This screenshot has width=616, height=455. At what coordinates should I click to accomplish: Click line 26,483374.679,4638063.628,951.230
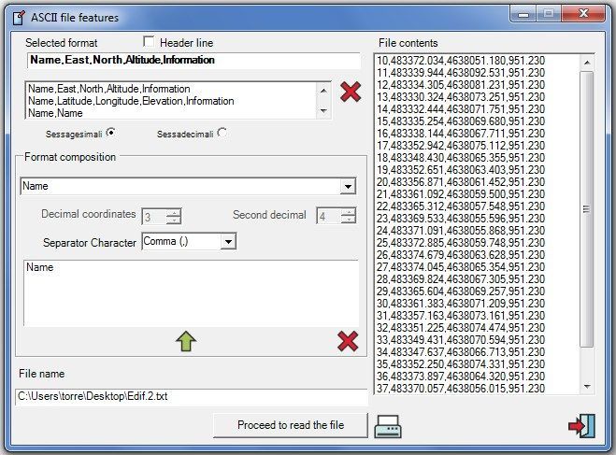click(x=461, y=255)
